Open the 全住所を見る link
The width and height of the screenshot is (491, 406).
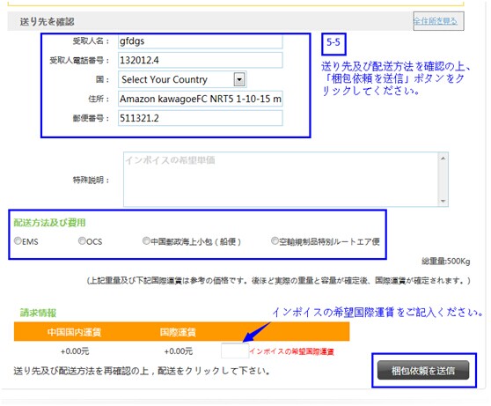click(436, 21)
